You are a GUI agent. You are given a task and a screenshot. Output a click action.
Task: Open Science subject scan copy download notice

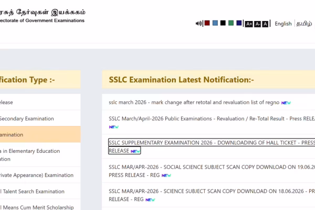tap(212, 195)
